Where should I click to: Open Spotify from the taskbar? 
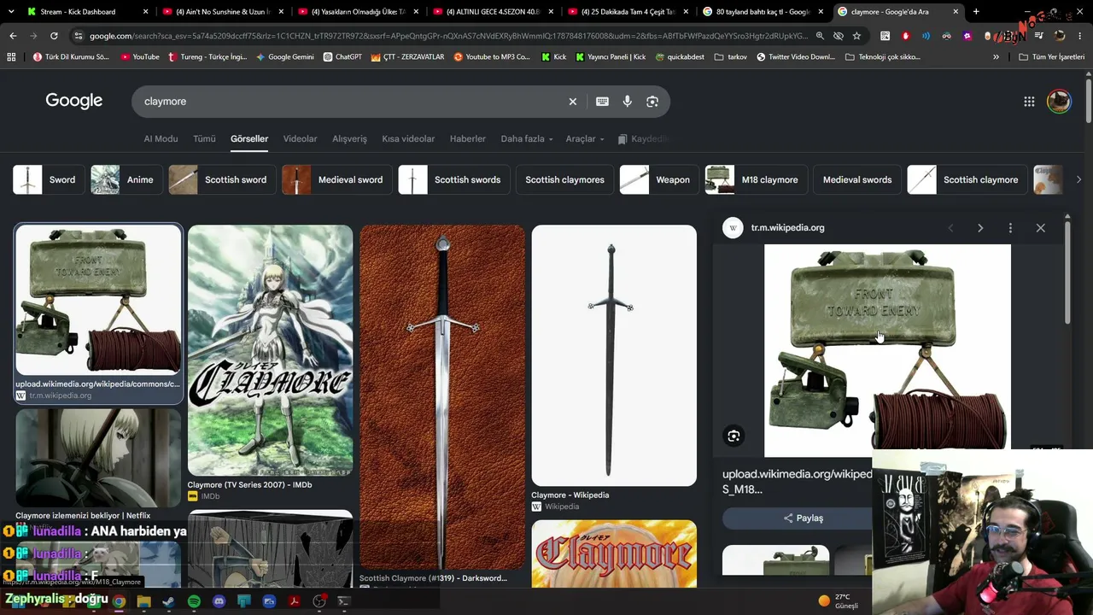(194, 601)
